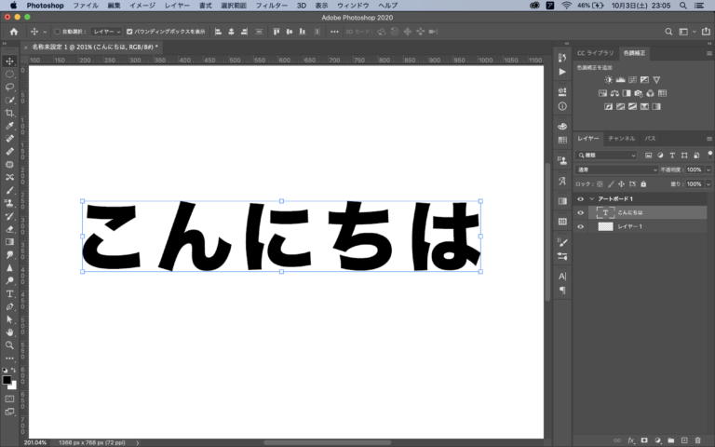
Task: Select the Crop tool
Action: pos(9,113)
